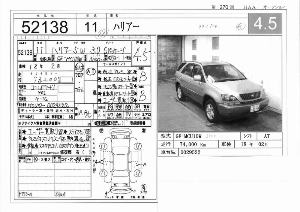Click the PW equipment box

118,107
